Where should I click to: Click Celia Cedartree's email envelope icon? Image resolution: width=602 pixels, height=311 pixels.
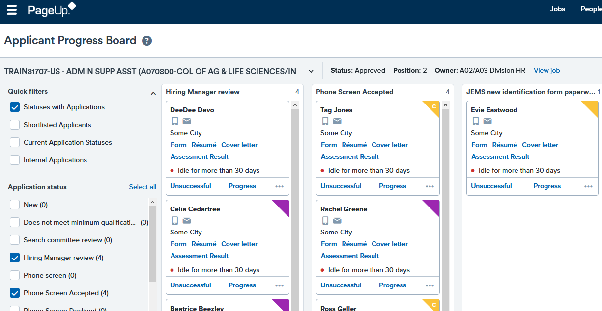point(187,220)
